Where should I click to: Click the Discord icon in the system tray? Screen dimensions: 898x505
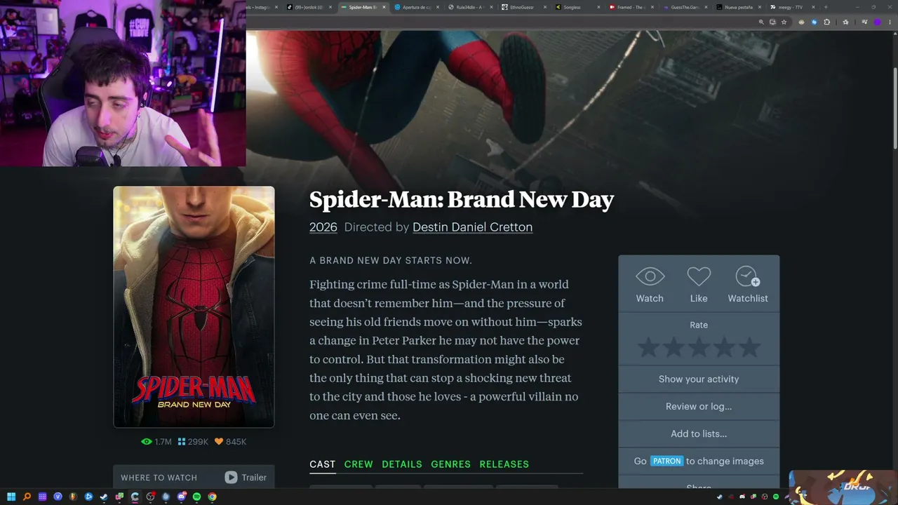pos(743,497)
